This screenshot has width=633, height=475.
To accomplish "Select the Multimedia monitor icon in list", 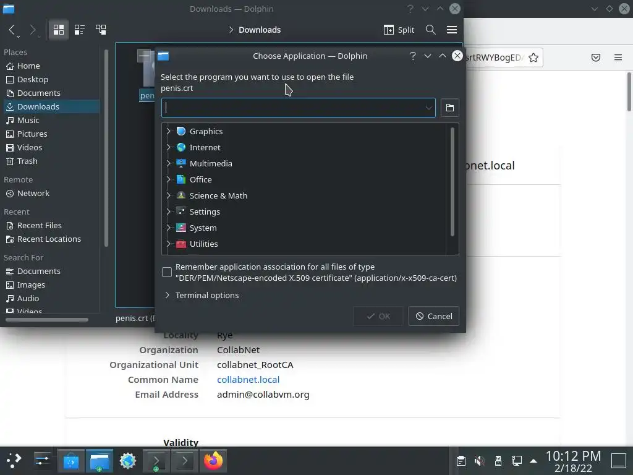I will 181,163.
